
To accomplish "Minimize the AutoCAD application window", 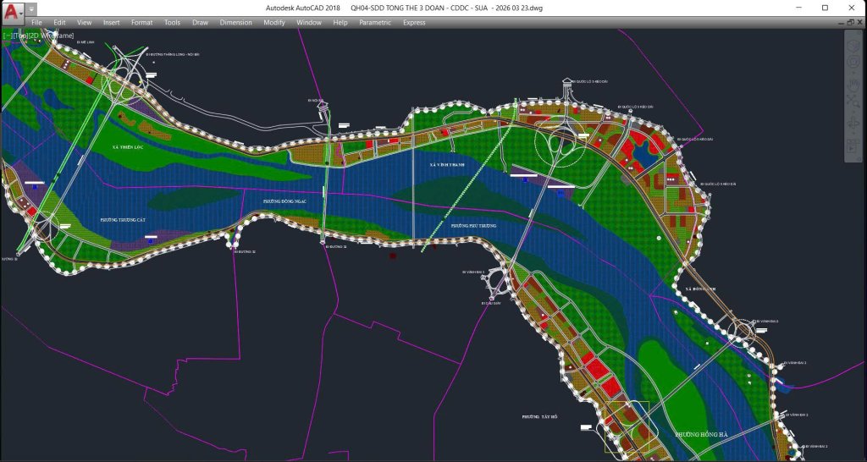I will [x=799, y=8].
